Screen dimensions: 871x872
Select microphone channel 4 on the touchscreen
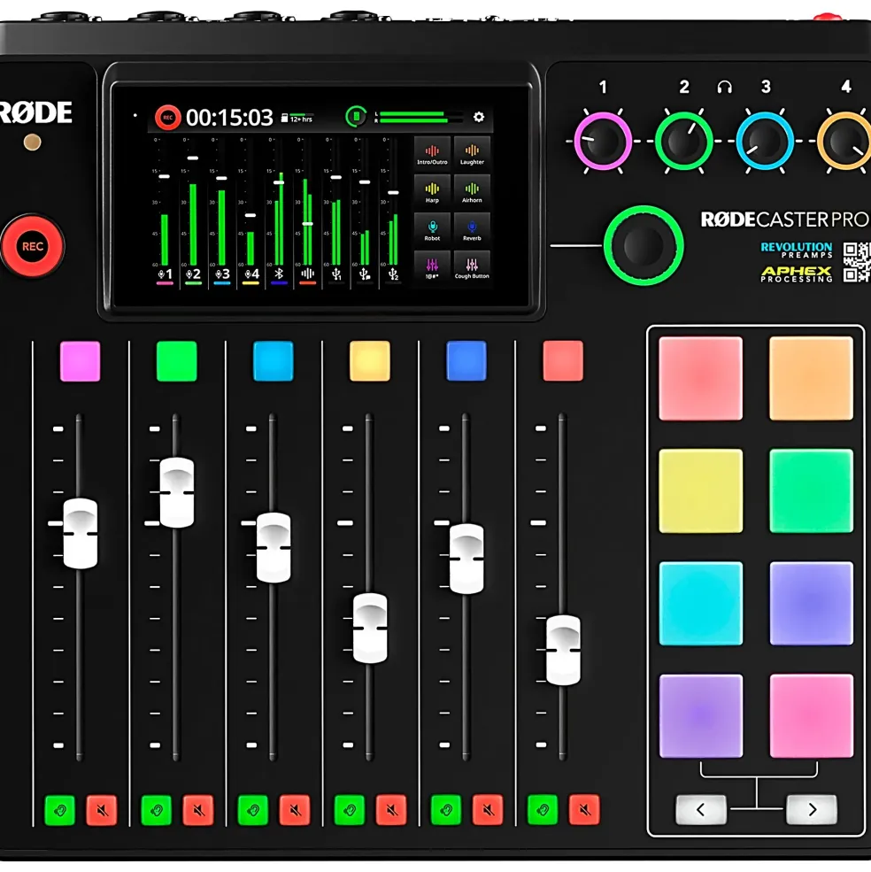251,274
